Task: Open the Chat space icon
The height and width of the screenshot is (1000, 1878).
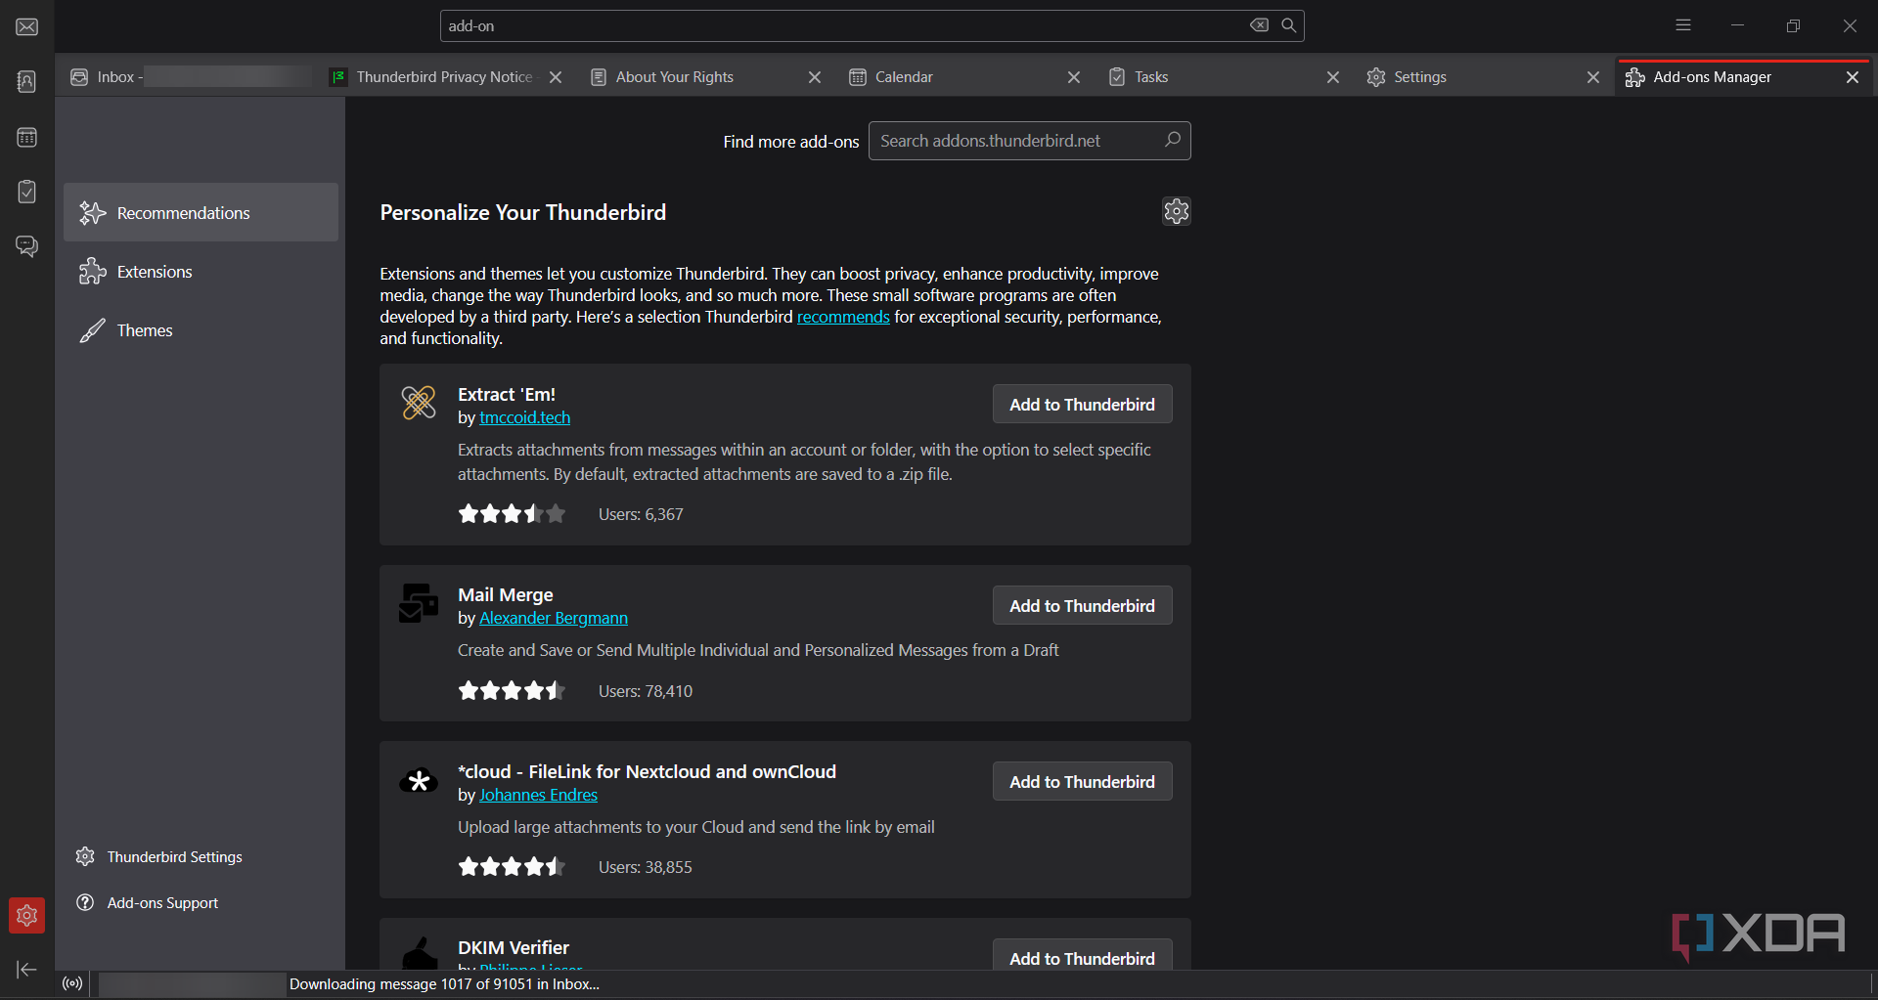Action: click(27, 245)
